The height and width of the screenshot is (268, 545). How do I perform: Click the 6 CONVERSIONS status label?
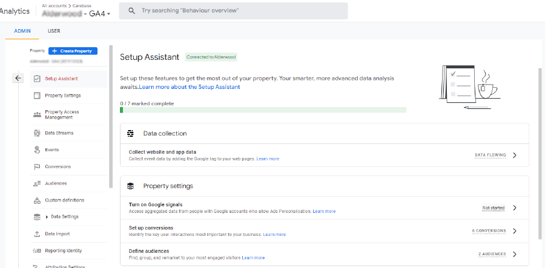pyautogui.click(x=489, y=231)
